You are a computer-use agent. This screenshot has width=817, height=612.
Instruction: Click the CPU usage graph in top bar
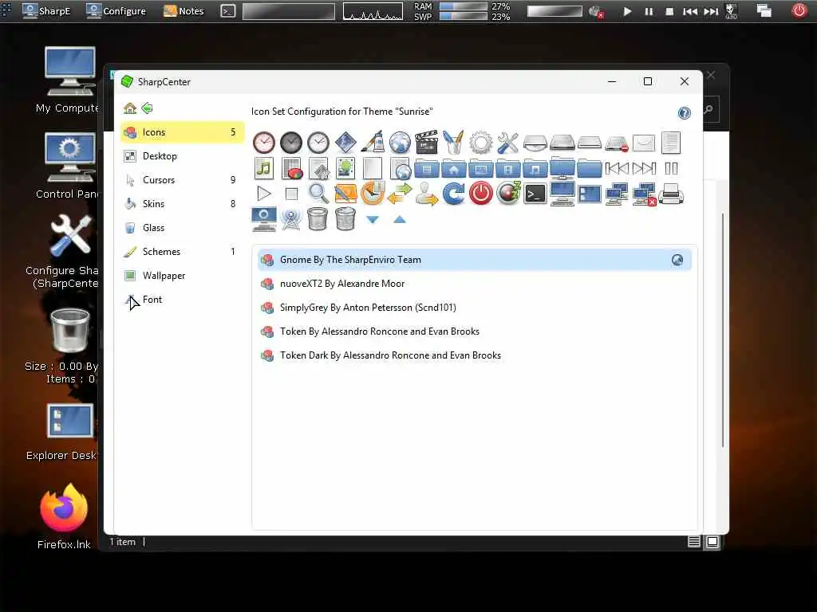[373, 11]
